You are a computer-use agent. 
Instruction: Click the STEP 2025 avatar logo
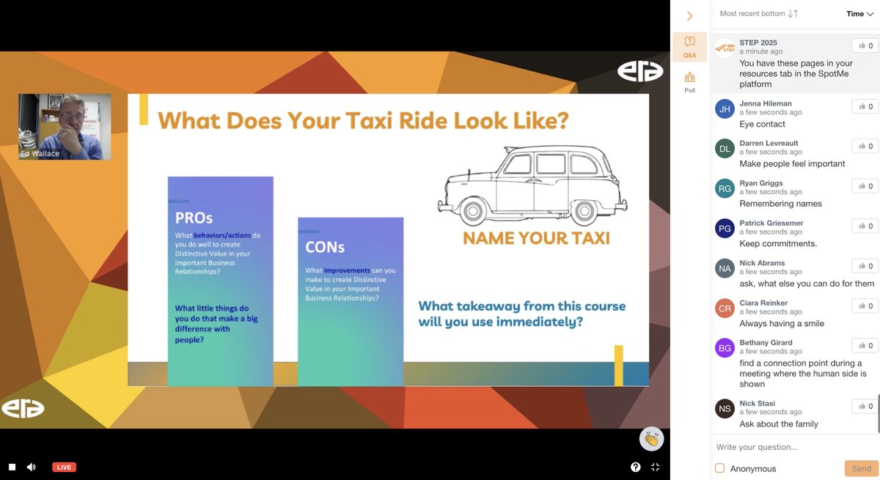[x=725, y=48]
